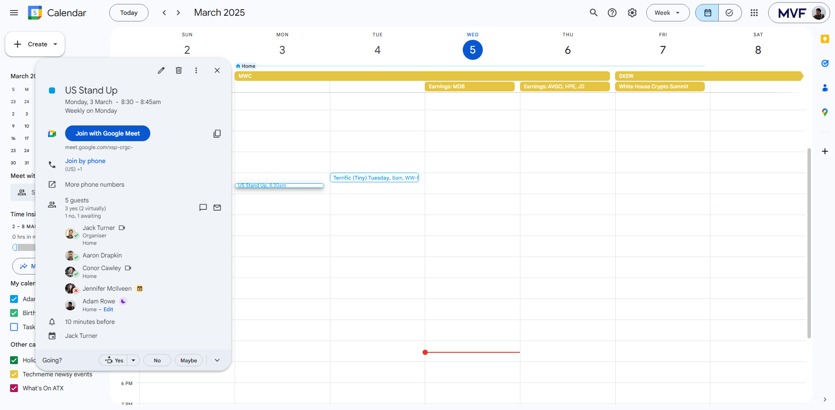
Task: Click the search magnifier icon
Action: (x=593, y=13)
